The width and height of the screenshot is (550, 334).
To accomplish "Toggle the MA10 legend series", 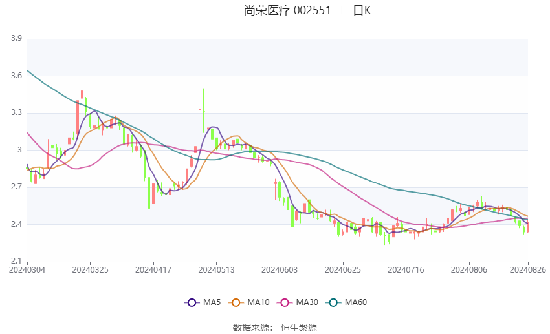I will coord(248,302).
